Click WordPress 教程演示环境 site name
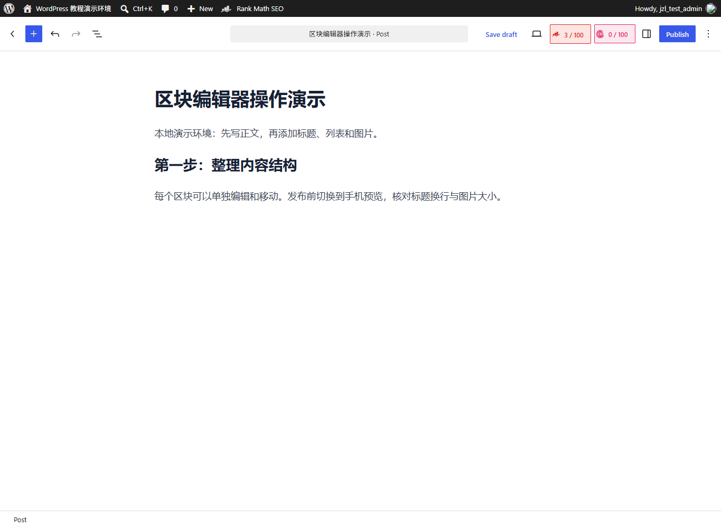 point(73,8)
